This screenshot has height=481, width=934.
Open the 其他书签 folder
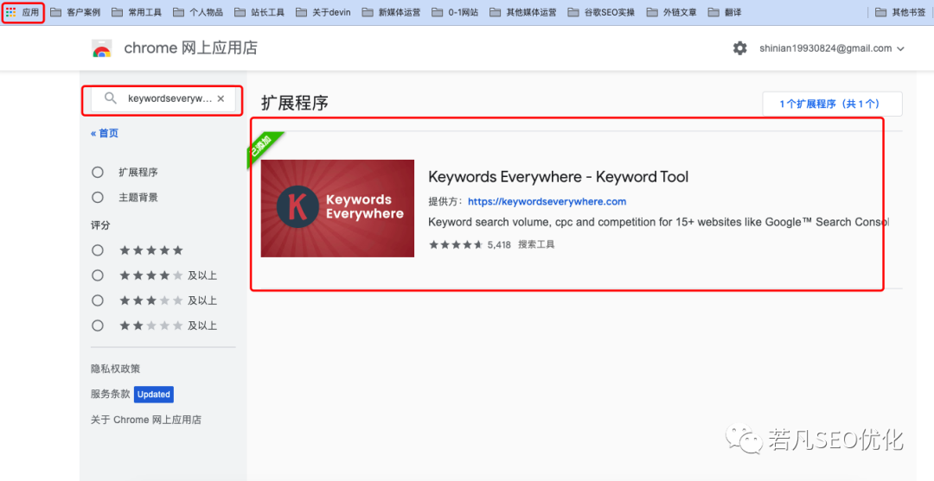[900, 12]
